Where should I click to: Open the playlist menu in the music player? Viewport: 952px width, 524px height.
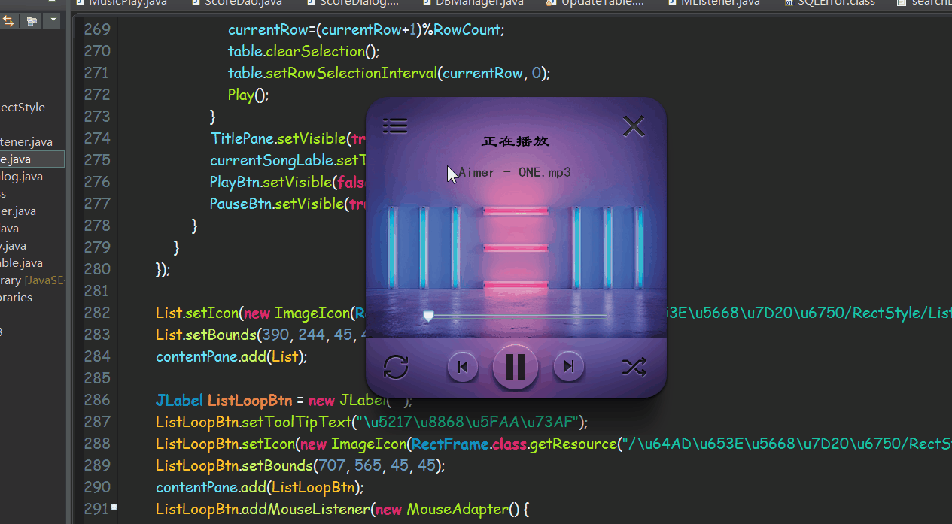395,126
